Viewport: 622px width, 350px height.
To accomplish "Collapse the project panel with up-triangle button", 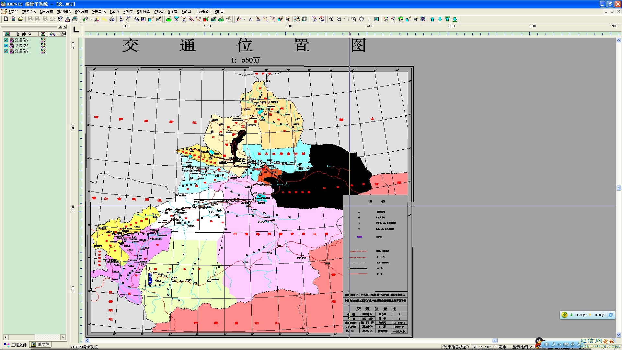I will [60, 27].
